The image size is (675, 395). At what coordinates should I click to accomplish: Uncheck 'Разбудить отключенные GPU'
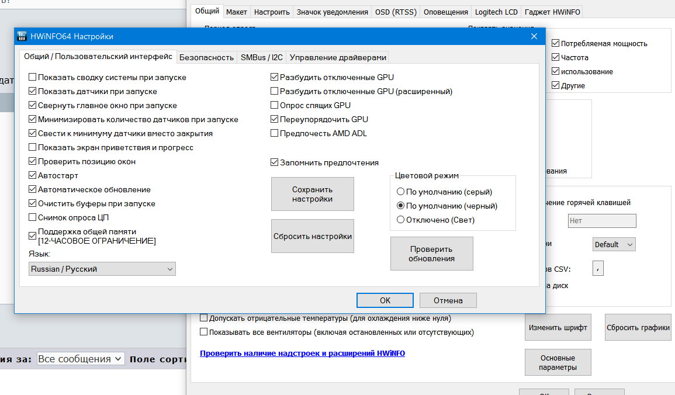(274, 77)
